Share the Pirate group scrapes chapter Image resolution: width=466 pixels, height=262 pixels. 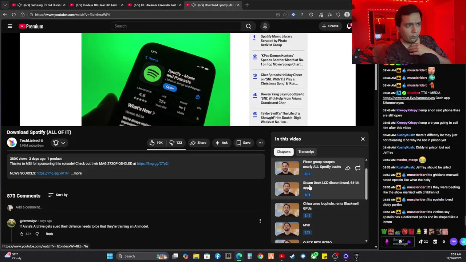[348, 168]
